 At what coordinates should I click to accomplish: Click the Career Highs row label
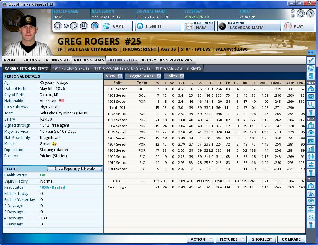click(118, 187)
